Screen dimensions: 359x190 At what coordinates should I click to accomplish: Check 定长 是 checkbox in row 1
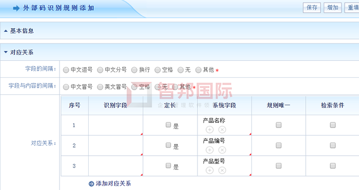[168, 124]
